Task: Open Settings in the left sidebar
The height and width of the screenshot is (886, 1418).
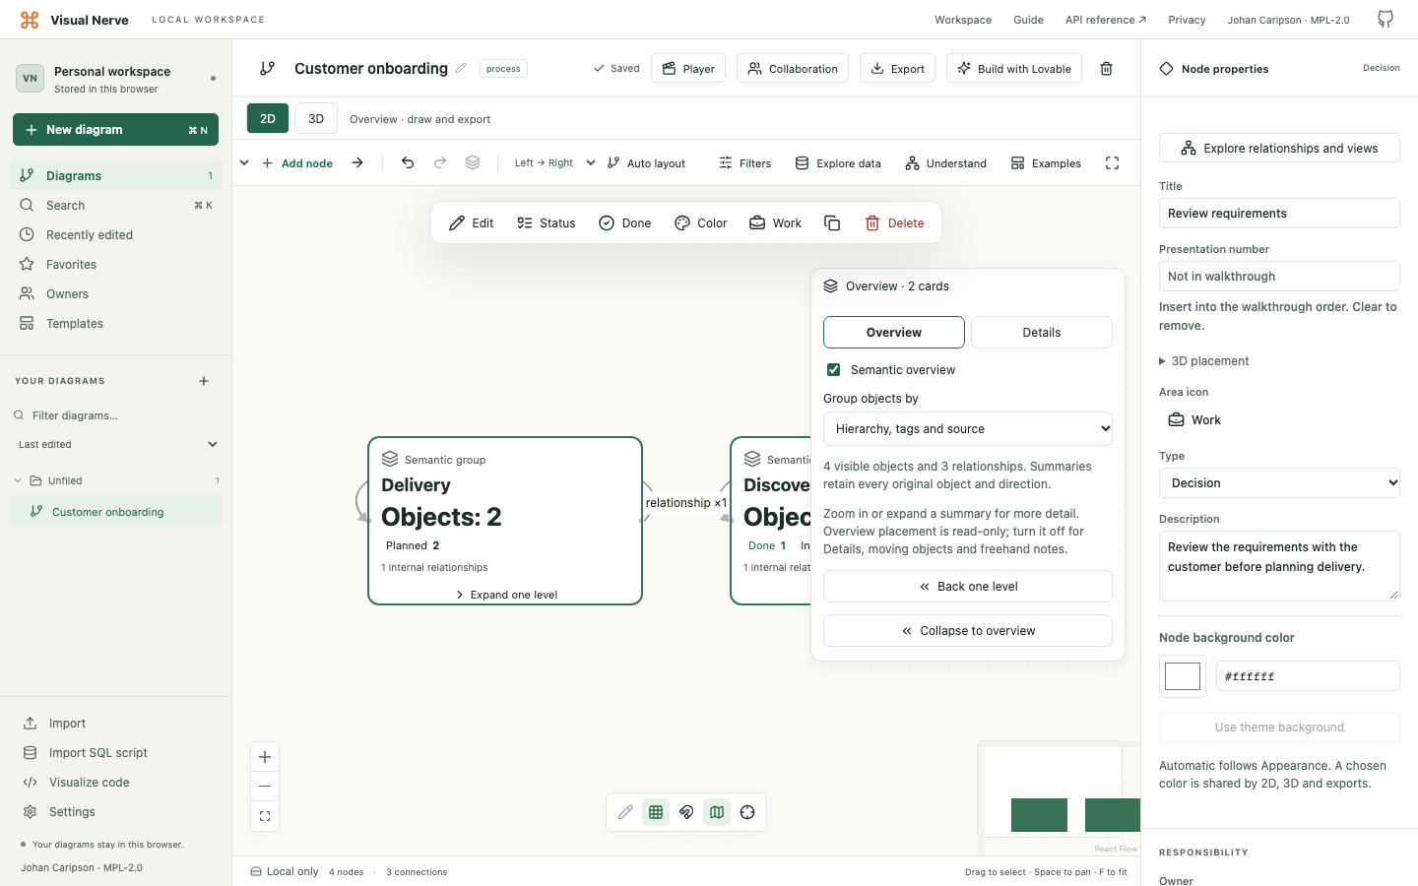Action: pyautogui.click(x=116, y=811)
